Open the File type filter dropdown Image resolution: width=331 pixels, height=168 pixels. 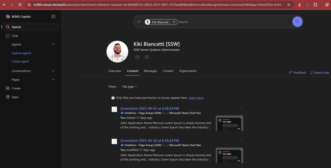click(130, 87)
